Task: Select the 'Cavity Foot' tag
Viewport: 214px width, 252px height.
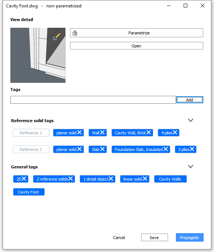Action: (x=29, y=192)
